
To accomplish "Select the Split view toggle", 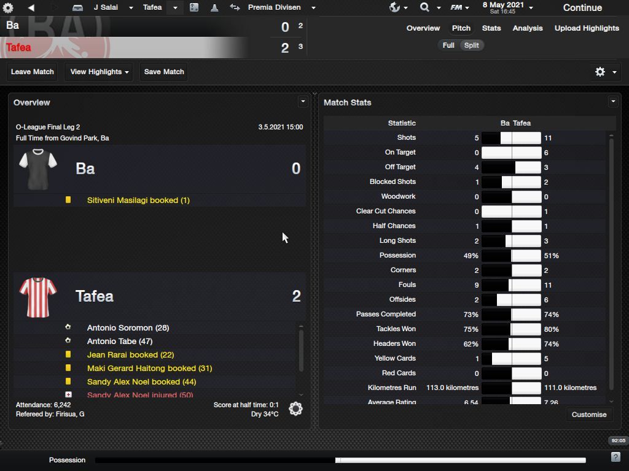I will (471, 45).
